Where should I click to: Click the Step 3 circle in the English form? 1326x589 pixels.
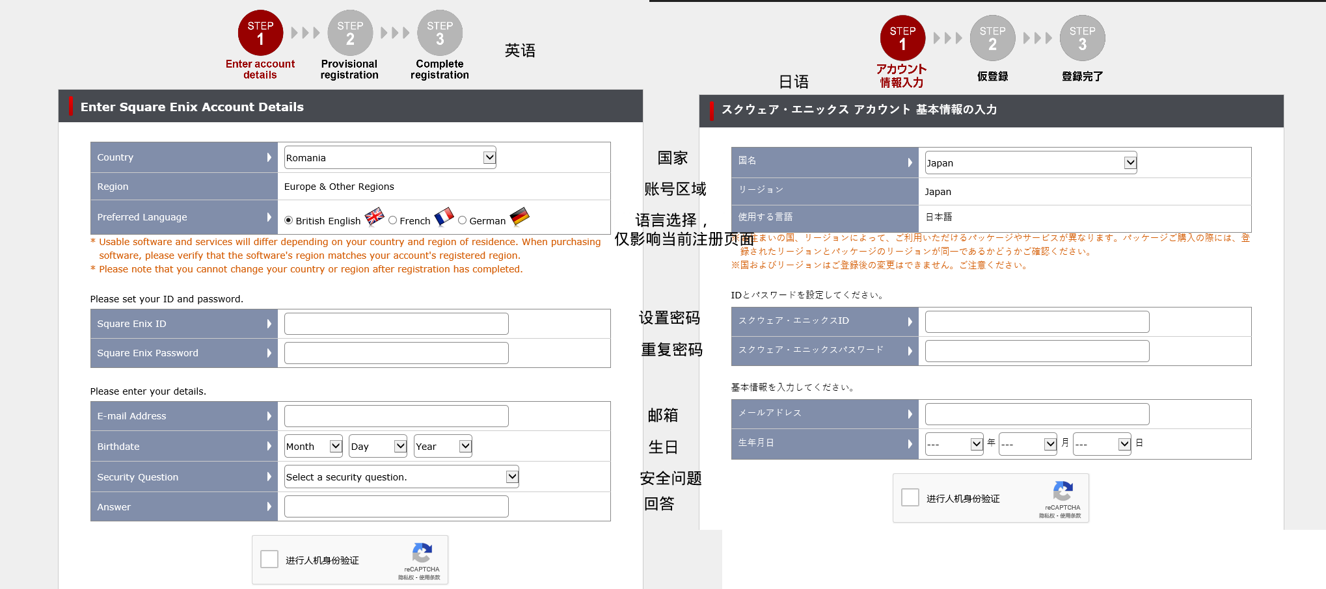(x=440, y=33)
